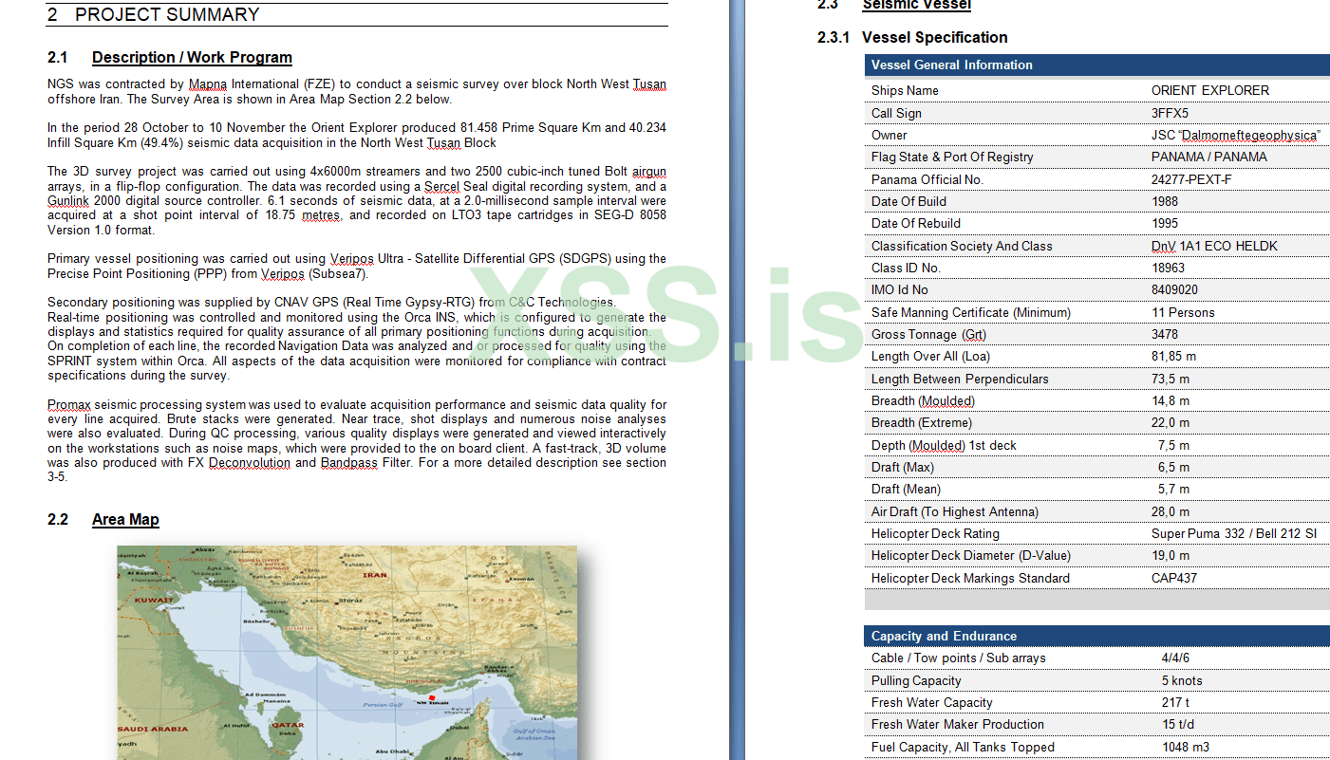The height and width of the screenshot is (760, 1330).
Task: Click the 'Breadth (Moulded)' label
Action: [x=923, y=400]
